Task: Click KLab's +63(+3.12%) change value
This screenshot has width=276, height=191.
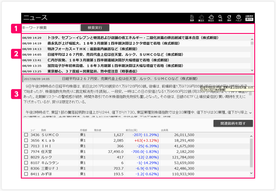Action: pos(146,141)
